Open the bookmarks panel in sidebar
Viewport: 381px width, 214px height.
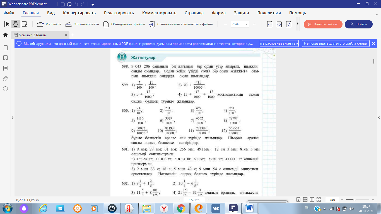tap(5, 58)
